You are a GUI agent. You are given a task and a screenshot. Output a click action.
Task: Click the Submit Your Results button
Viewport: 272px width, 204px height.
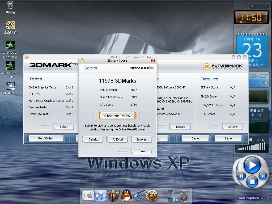click(x=118, y=116)
